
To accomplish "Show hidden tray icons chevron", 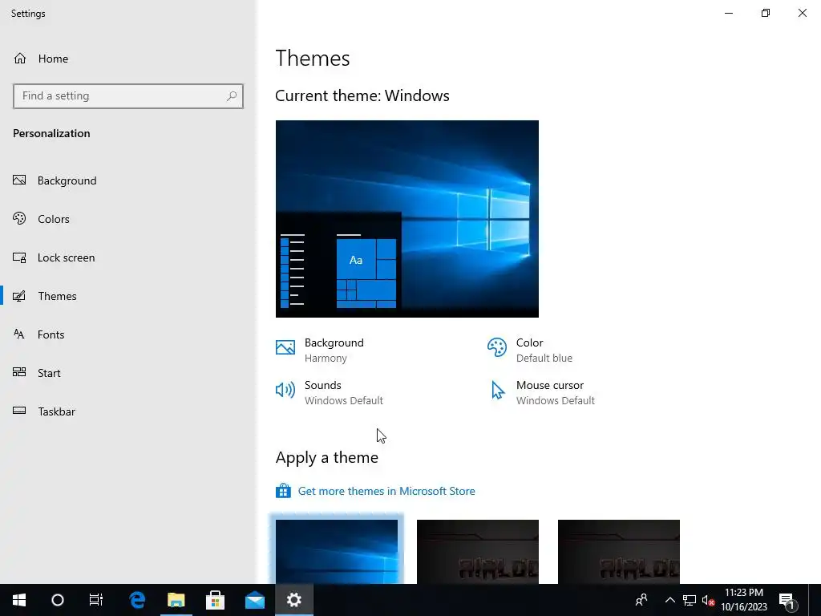I will (669, 600).
